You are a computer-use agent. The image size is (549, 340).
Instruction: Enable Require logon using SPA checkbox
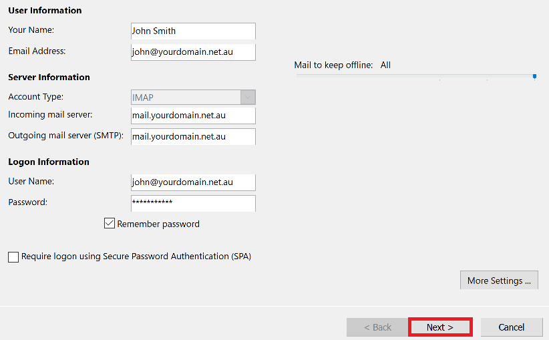coord(13,257)
